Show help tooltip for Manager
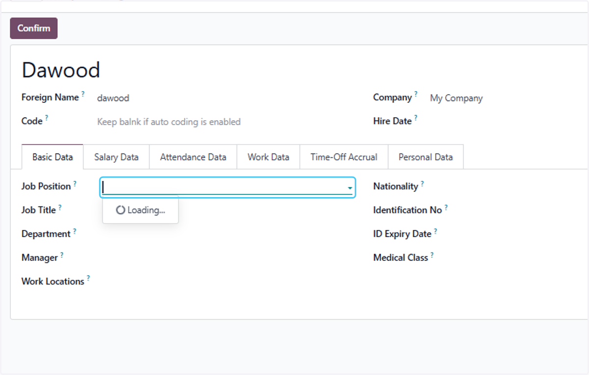 click(62, 254)
